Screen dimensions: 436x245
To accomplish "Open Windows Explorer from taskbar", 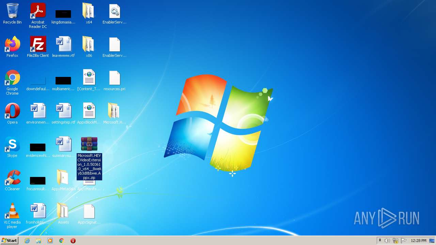I will pyautogui.click(x=38, y=241).
